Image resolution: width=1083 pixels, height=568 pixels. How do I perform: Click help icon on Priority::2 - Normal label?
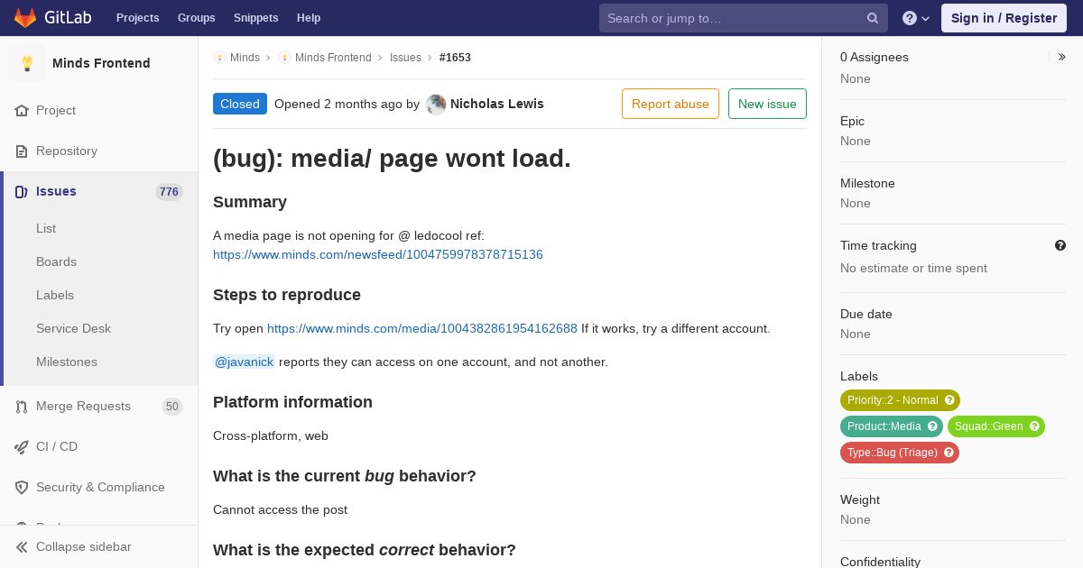pos(949,400)
